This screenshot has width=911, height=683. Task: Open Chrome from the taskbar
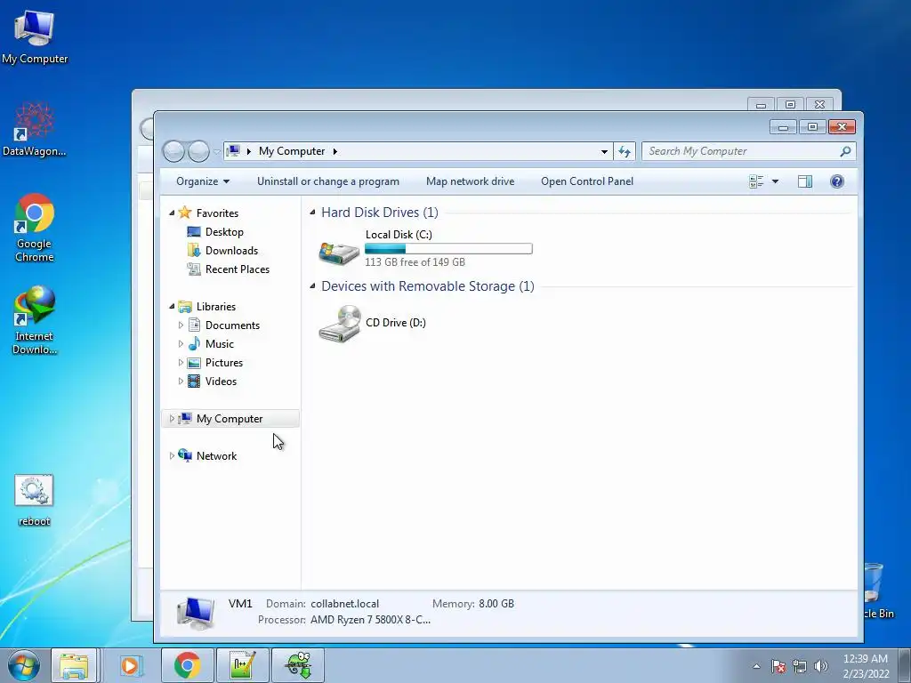coord(187,665)
